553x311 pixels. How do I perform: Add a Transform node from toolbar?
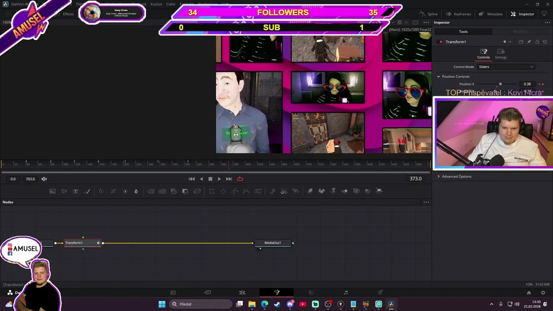(197, 191)
